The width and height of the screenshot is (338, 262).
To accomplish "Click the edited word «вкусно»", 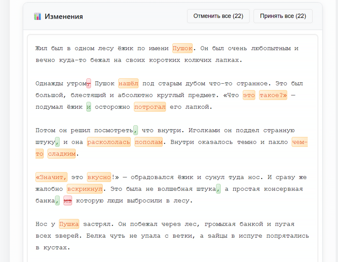I will [x=100, y=177].
